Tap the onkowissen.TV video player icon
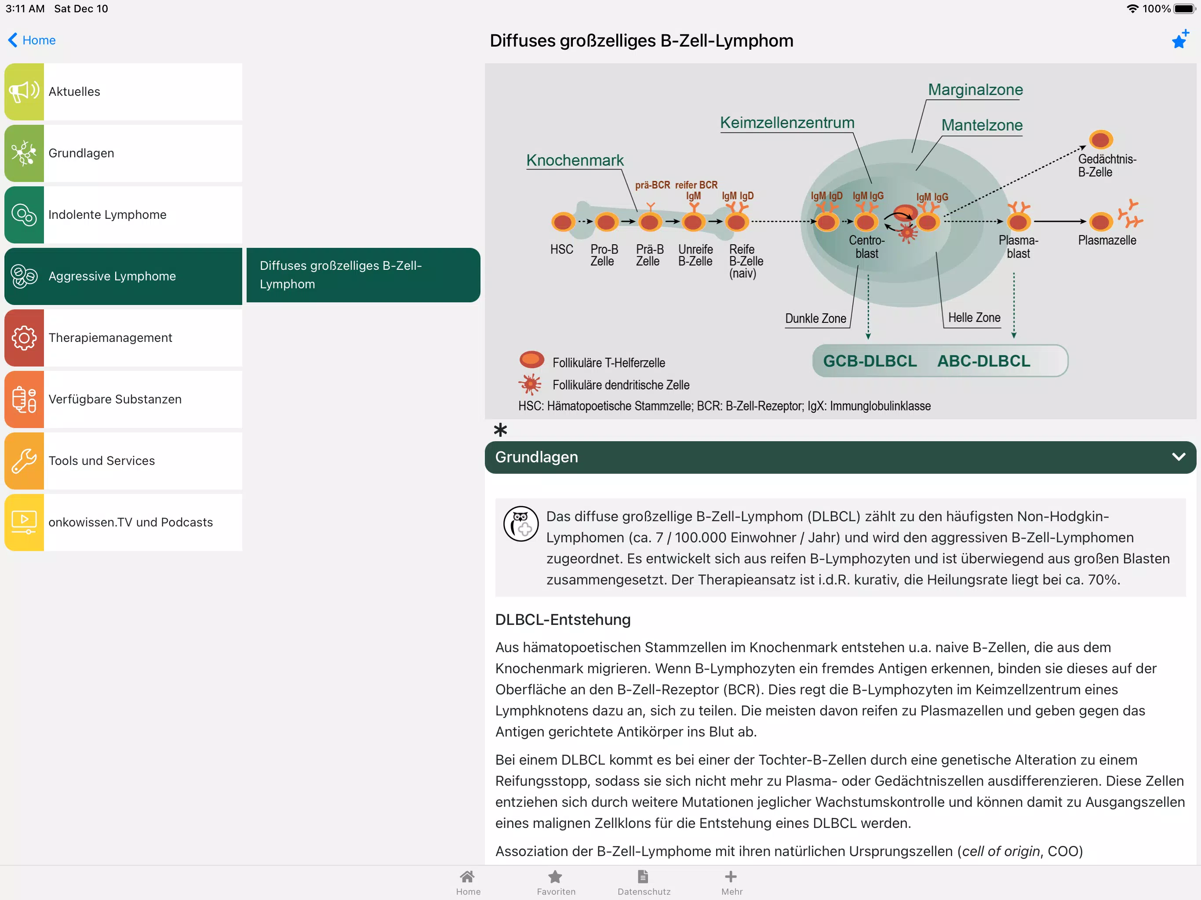 [25, 522]
